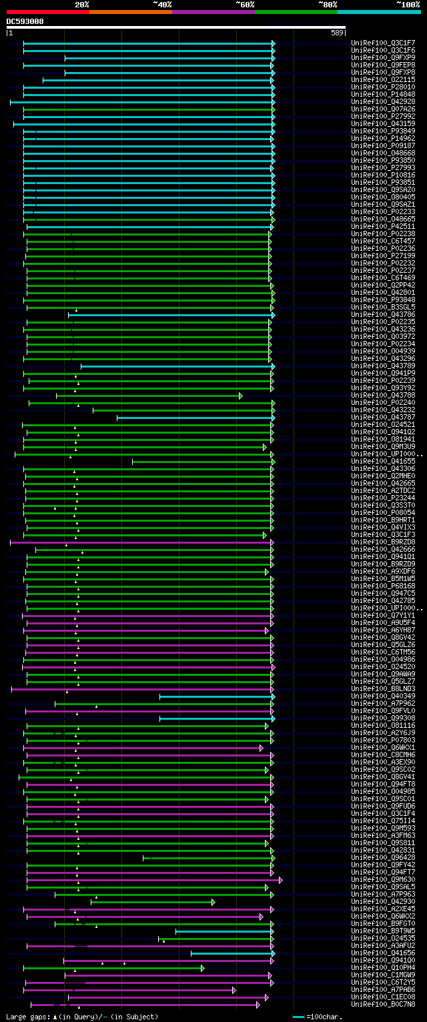427x1022 pixels.
Task: Click the cyan ~100% identity legend segment
Action: point(379,11)
